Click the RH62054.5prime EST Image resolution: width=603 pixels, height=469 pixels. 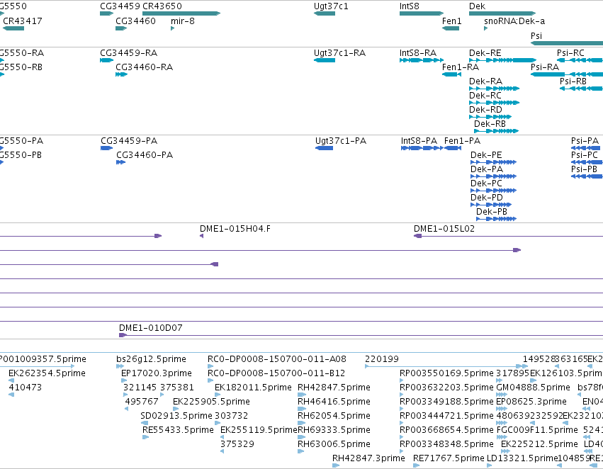point(302,423)
